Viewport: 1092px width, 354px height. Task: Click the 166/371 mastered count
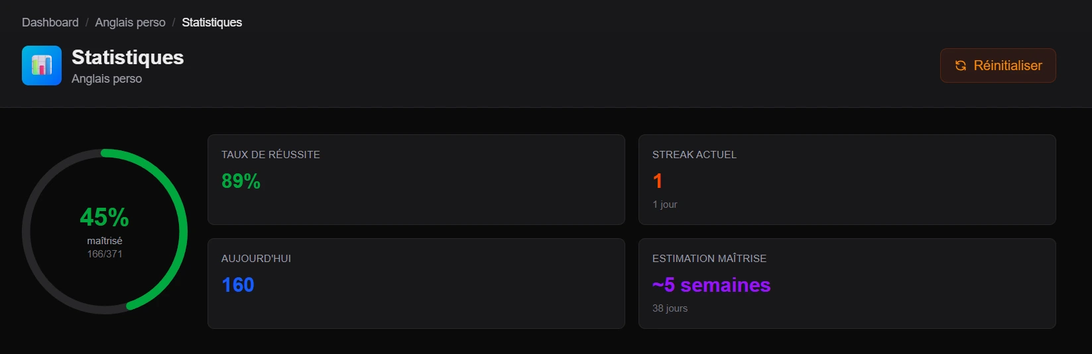(x=105, y=254)
